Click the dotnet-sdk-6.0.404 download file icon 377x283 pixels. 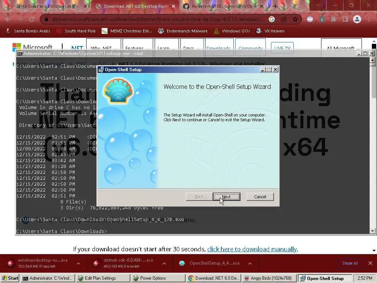point(96,263)
